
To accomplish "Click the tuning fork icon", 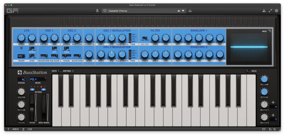I will 8,129.
